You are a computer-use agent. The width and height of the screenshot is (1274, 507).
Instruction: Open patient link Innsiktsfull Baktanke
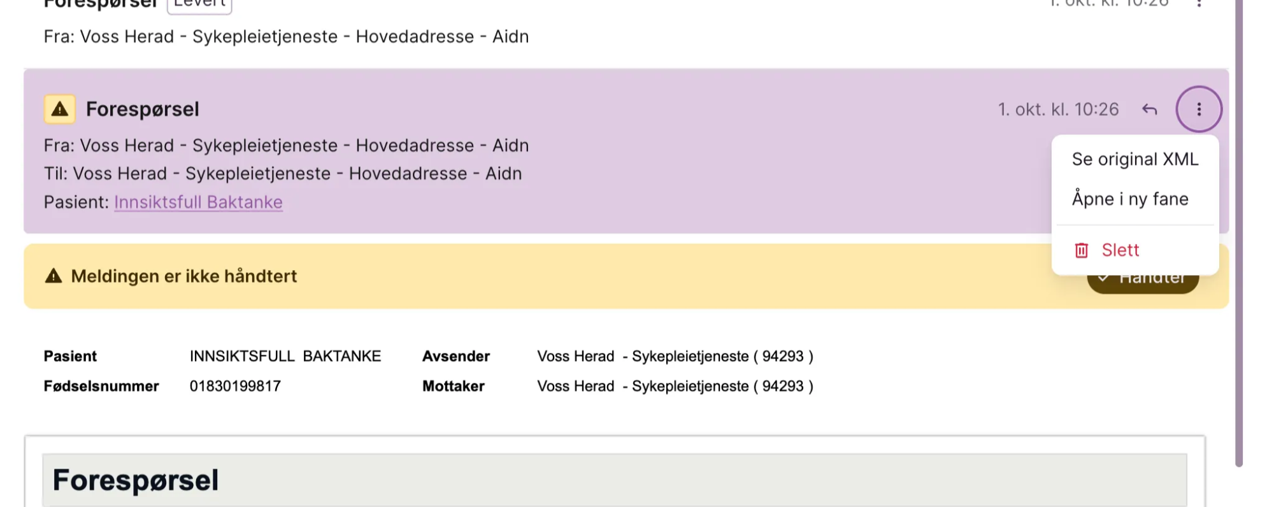coord(198,203)
